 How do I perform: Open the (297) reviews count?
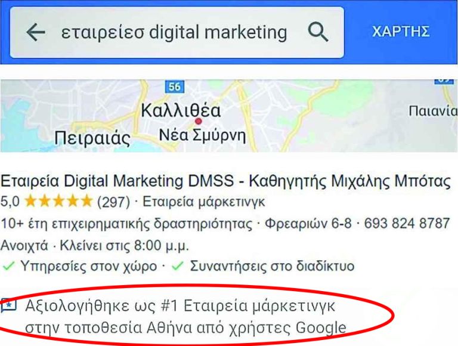click(113, 202)
